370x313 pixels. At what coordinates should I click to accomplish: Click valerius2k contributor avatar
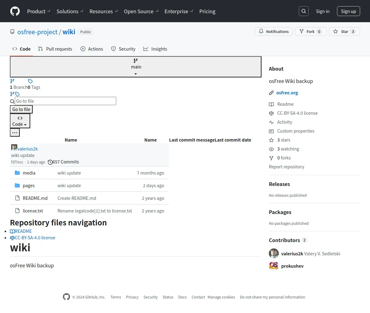(274, 253)
